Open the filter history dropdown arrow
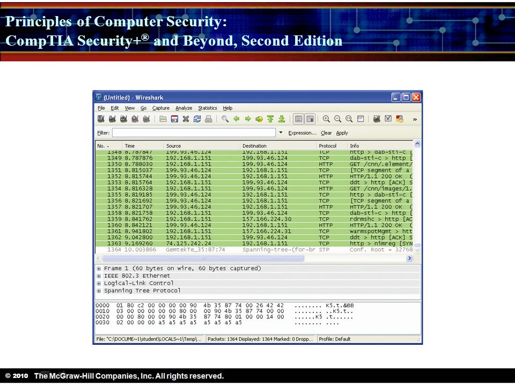The height and width of the screenshot is (386, 515). coord(281,132)
